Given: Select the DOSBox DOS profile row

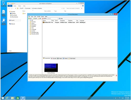Looking at the screenshot, I should 64,22.
